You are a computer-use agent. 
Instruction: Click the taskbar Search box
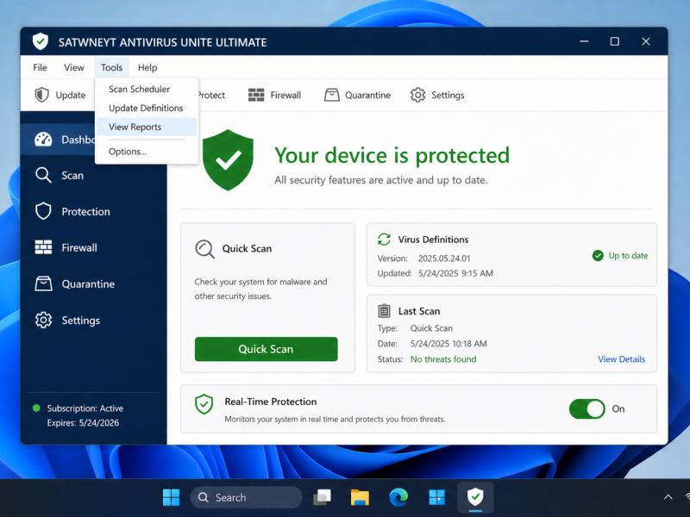pyautogui.click(x=246, y=497)
